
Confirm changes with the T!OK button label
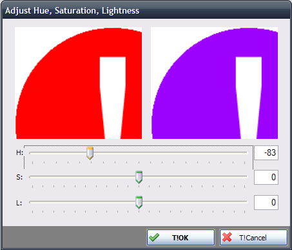180,238
